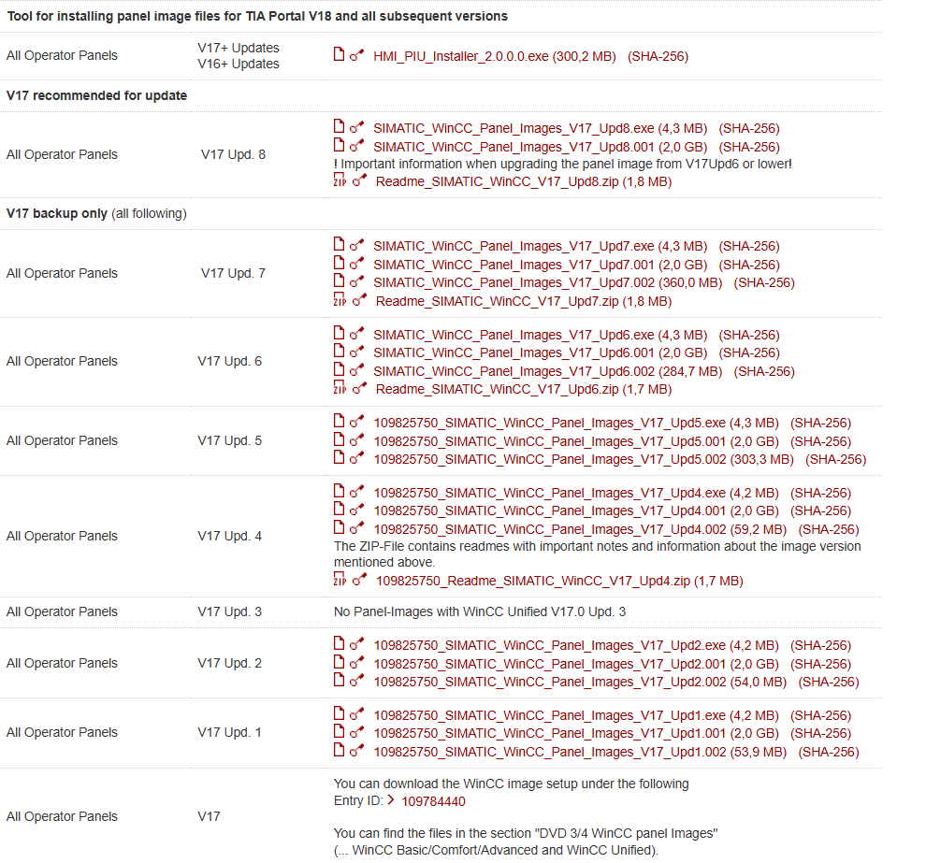This screenshot has height=863, width=926.
Task: Click arrow icon before Entry ID 109784440
Action: click(390, 800)
